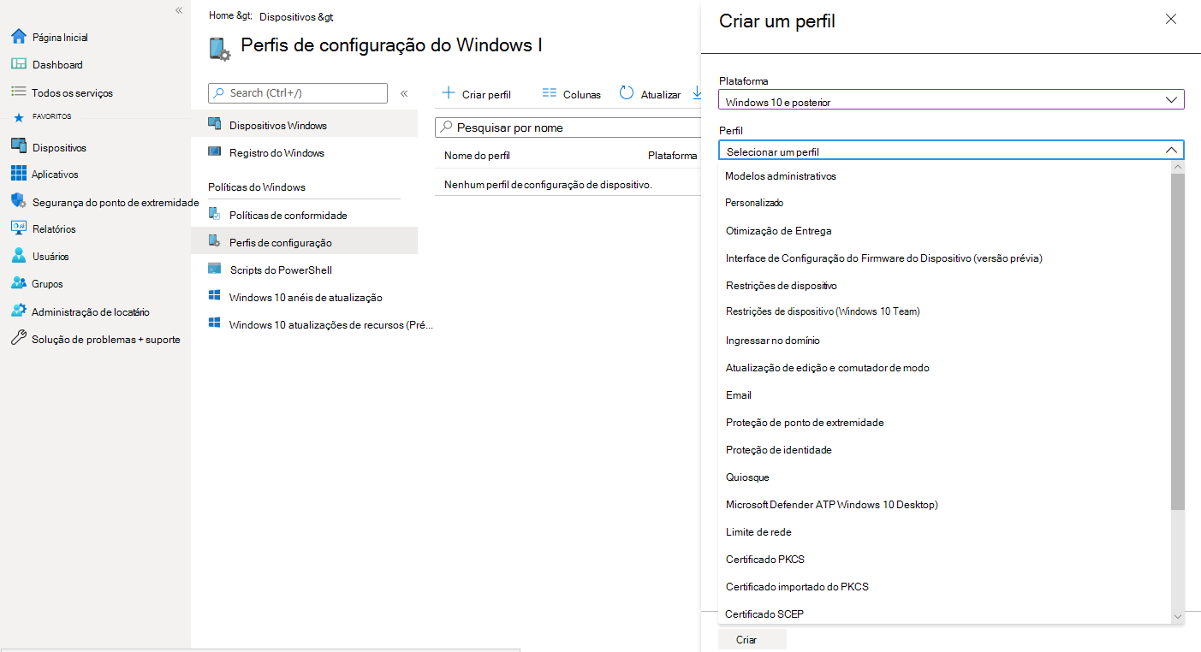Click the Usuários icon
This screenshot has height=652, width=1201.
coord(19,255)
